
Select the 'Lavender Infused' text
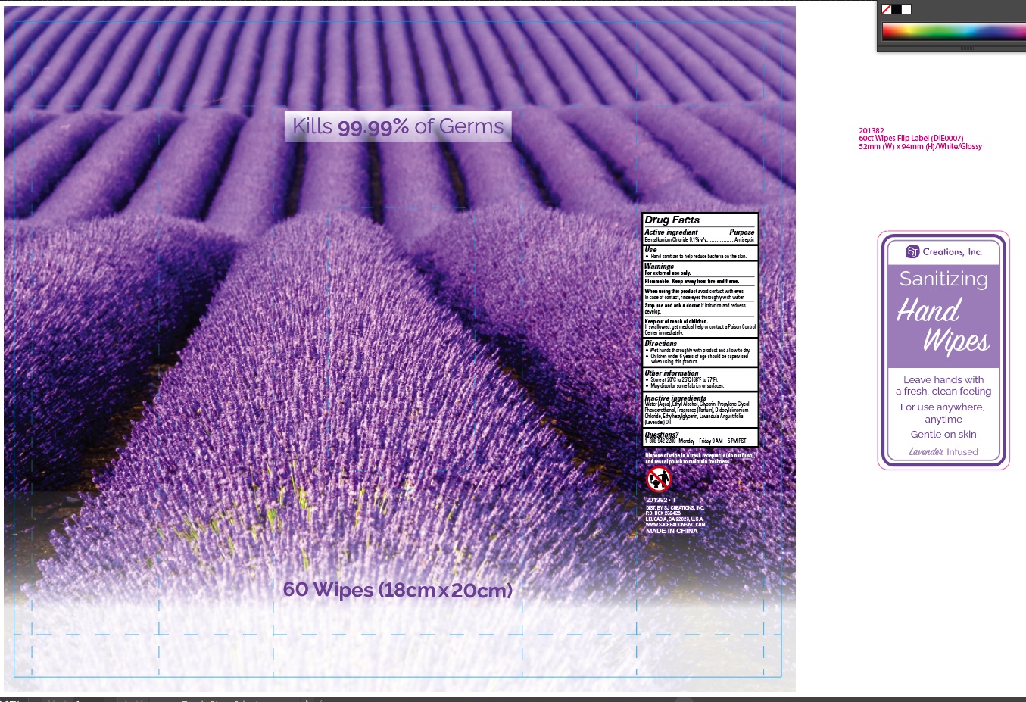(x=943, y=451)
